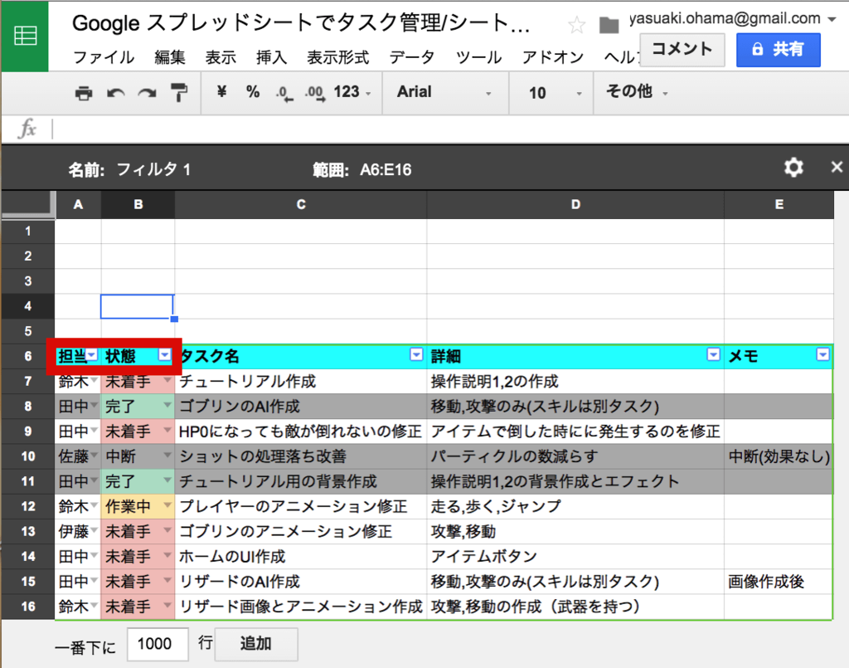Open filter dropdown on 状態 column
The width and height of the screenshot is (849, 668).
[x=165, y=355]
